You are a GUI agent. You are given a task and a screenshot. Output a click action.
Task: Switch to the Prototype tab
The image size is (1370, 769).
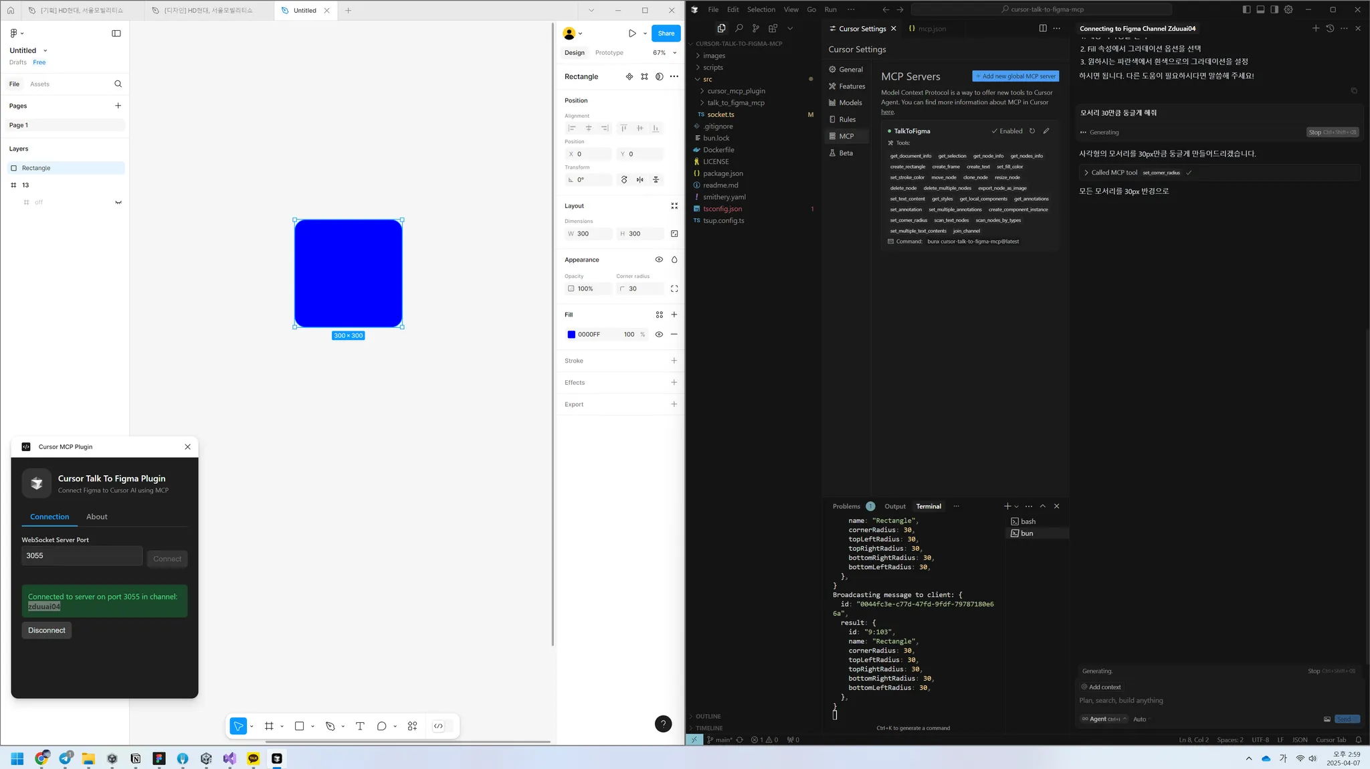609,53
